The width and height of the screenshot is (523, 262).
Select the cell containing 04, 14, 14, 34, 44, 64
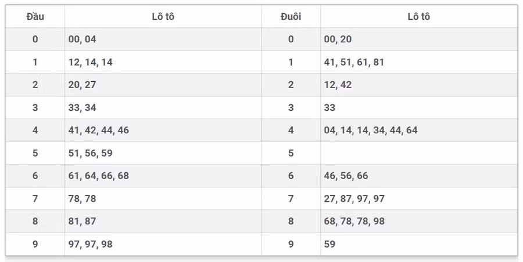point(371,130)
